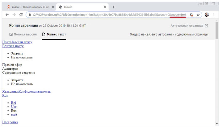Image resolution: width=220 pixels, height=127 pixels.
Task: Click the Хельсинки link
Action: coord(10,91)
